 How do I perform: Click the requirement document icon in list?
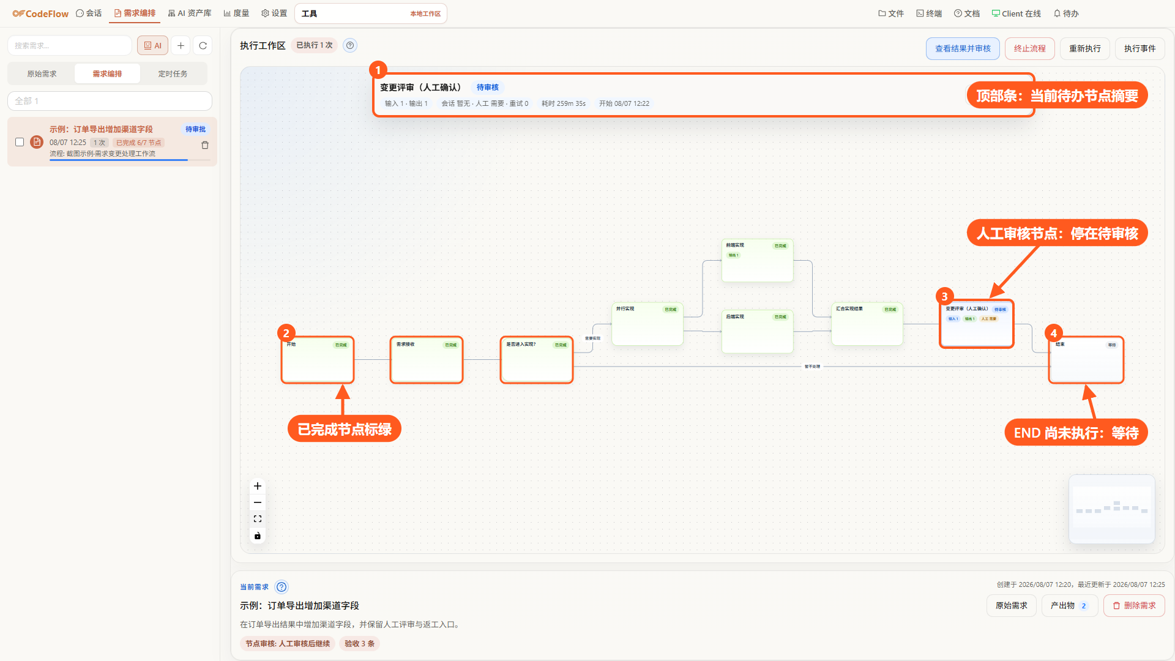click(37, 142)
